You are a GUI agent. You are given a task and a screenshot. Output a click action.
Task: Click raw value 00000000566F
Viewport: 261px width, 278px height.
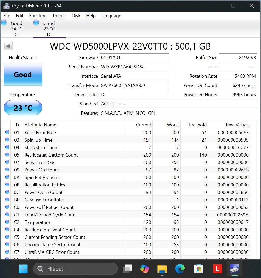233,133
